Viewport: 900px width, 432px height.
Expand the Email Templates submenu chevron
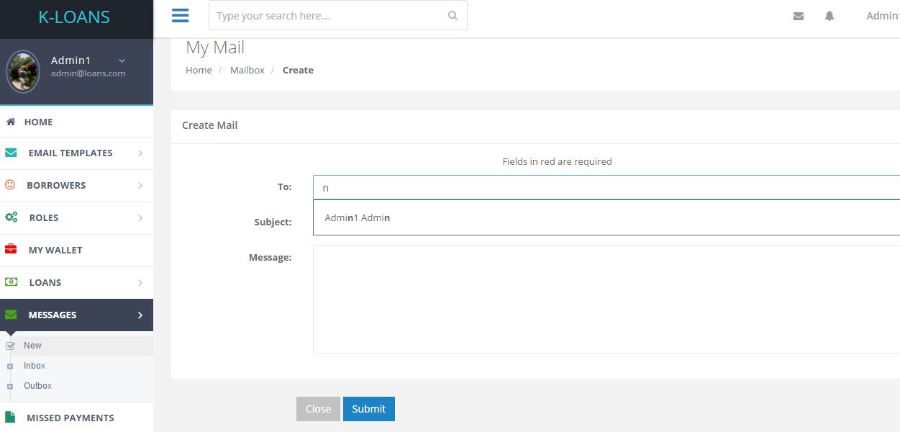140,153
